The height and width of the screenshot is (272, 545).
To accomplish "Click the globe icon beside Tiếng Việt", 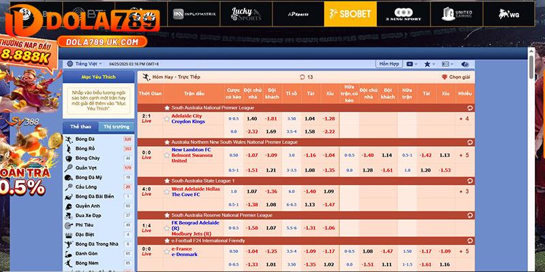I will pyautogui.click(x=70, y=64).
